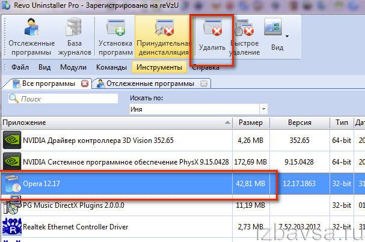Click Быстрое удаление toolbar icon
This screenshot has height=242, width=365.
244,37
